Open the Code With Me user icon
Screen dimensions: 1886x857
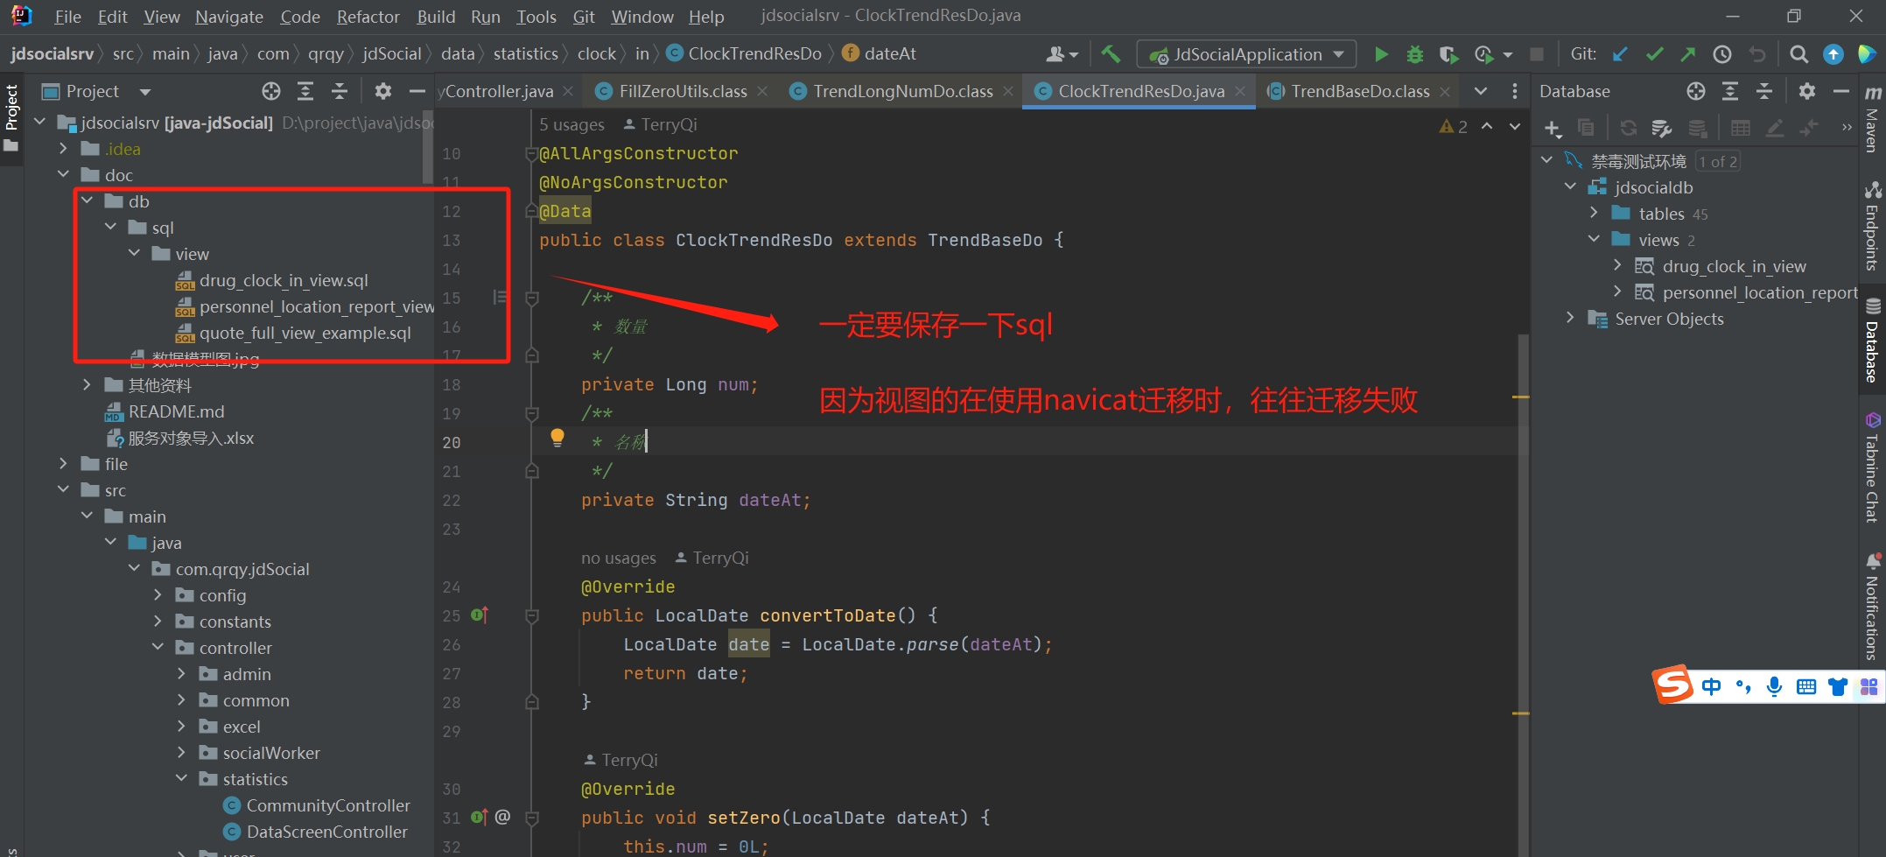pos(1062,54)
